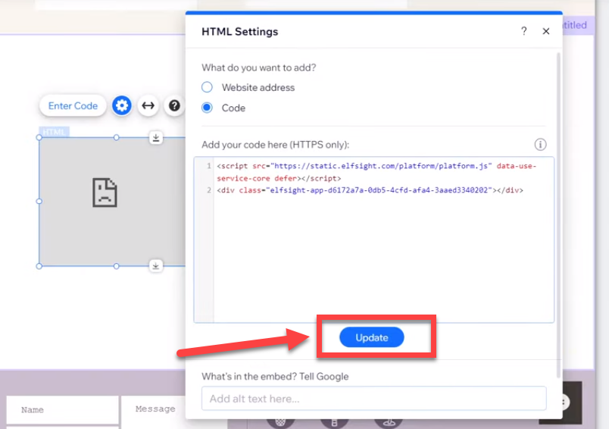Viewport: 609px width, 429px height.
Task: Select the Code radio option
Action: pyautogui.click(x=207, y=108)
